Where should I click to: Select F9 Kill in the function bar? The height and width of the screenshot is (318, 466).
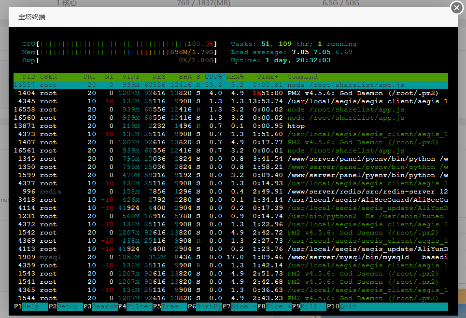[x=309, y=306]
